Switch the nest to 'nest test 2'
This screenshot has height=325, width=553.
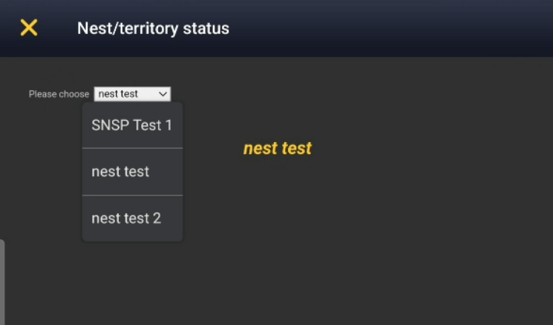click(126, 218)
